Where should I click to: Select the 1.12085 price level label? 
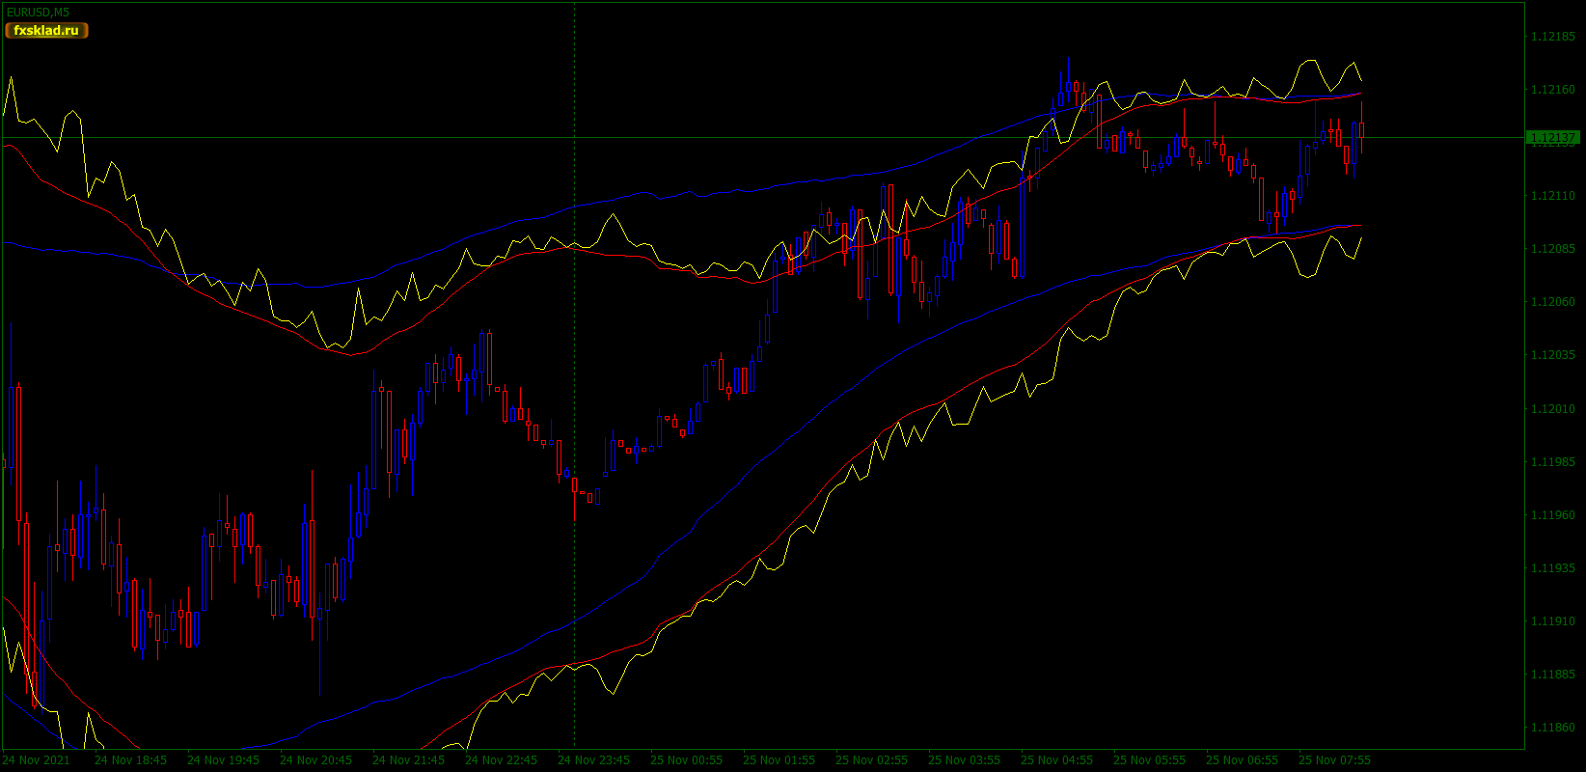1553,249
